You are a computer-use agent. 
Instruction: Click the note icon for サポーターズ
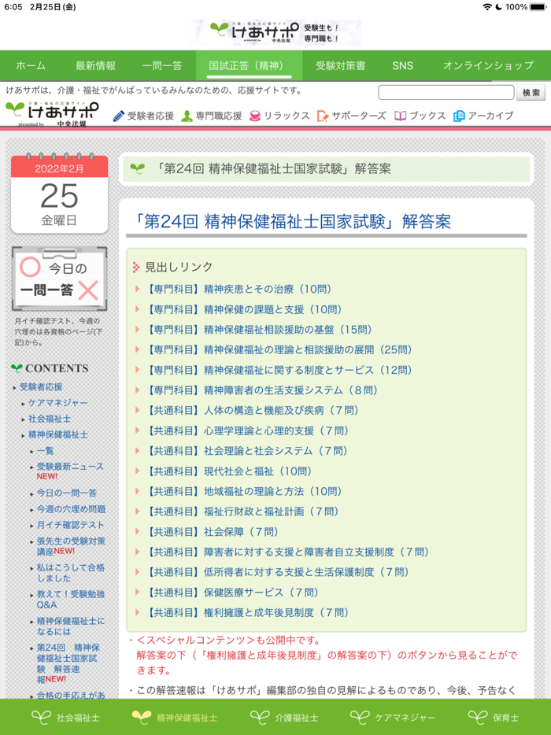click(x=323, y=116)
